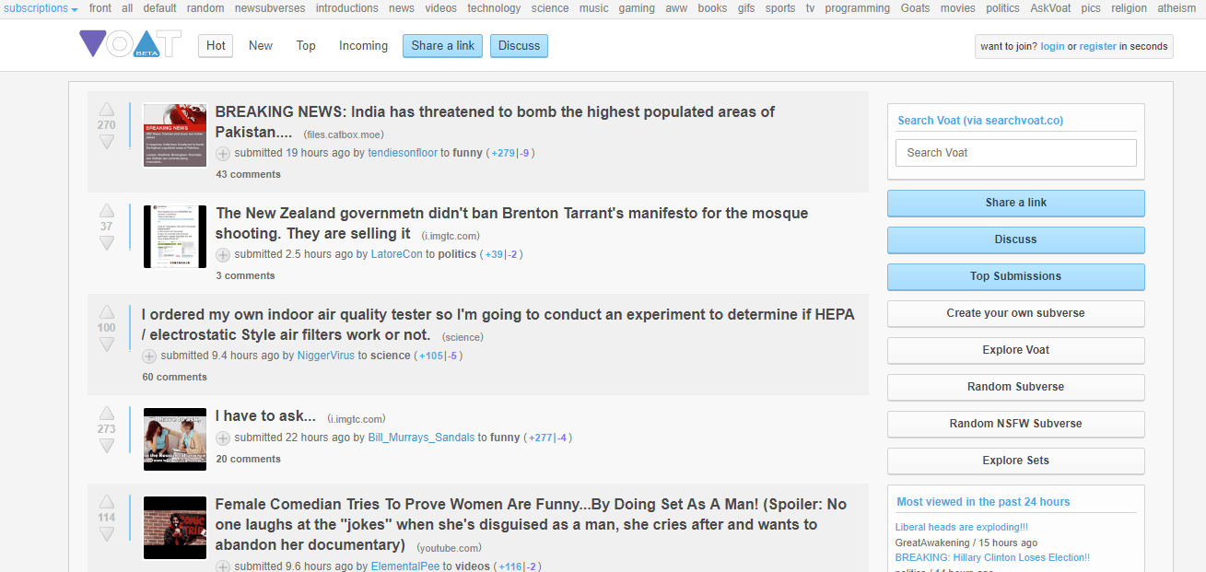Upvote the Female Comedian video post
This screenshot has height=572, width=1206.
107,500
